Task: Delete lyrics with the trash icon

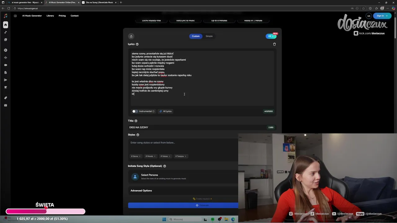Action: [x=274, y=44]
